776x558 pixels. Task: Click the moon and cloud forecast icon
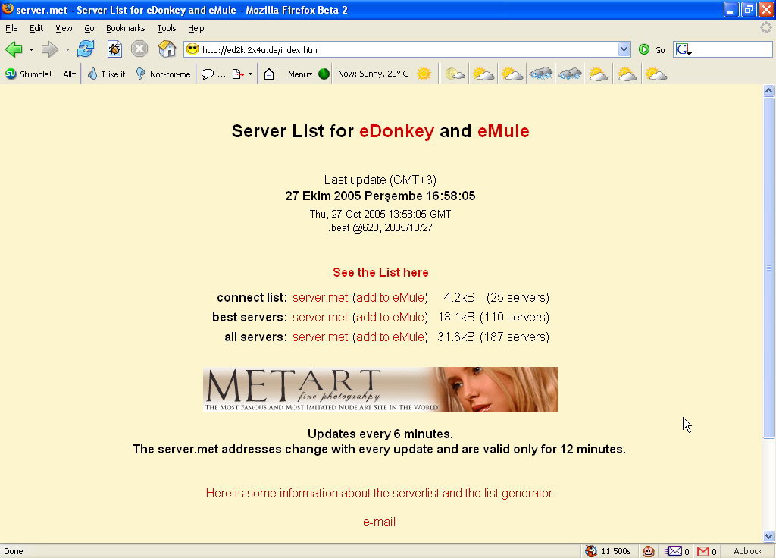455,74
